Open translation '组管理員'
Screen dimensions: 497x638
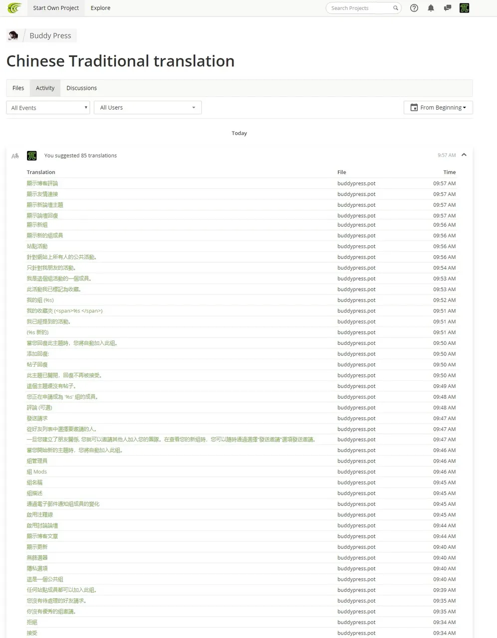[x=37, y=461]
